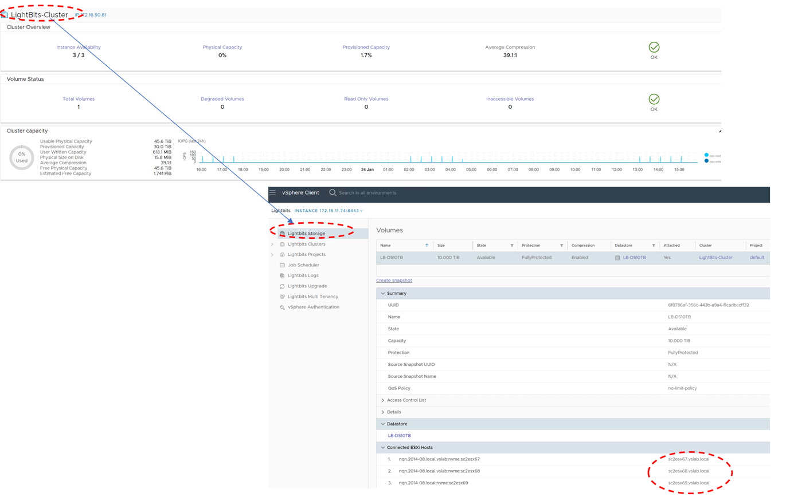The image size is (790, 497).
Task: Click the Lightbits Logs icon
Action: 282,275
